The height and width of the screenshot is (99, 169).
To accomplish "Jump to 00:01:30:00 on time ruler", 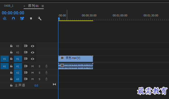I will 151,15.
